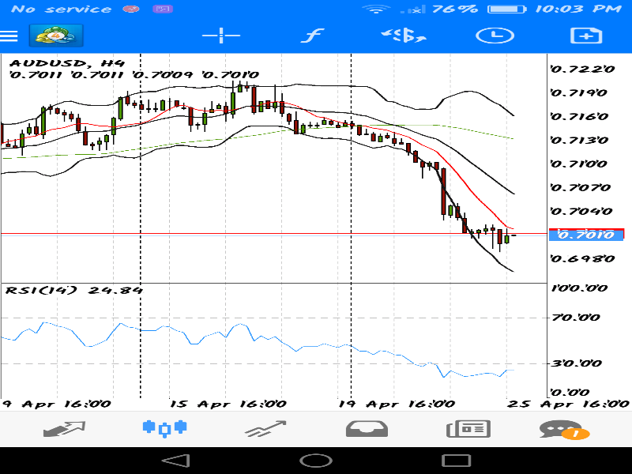
Task: Tap the cellular signal icon in status bar
Action: 413,9
